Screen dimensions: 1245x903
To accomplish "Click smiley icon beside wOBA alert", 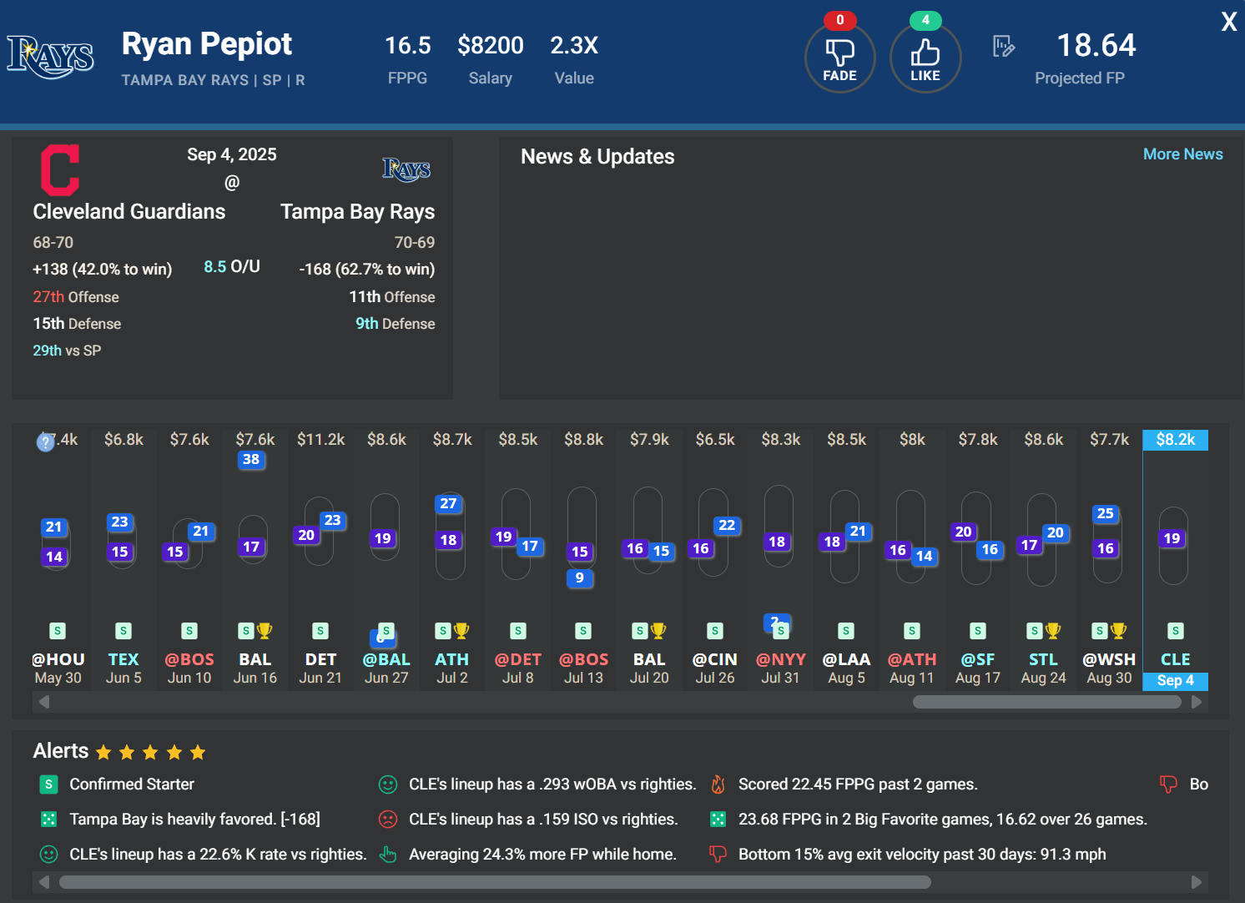I will point(388,784).
